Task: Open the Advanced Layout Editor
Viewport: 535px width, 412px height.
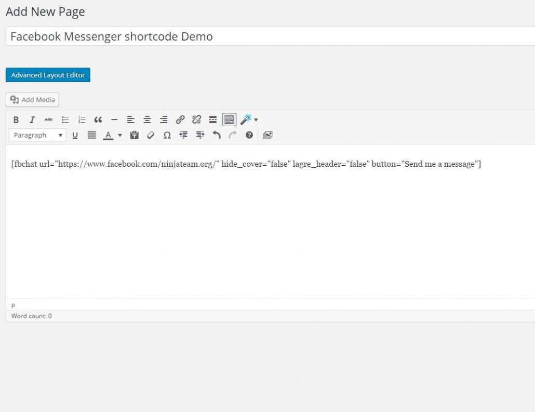Action: [48, 75]
